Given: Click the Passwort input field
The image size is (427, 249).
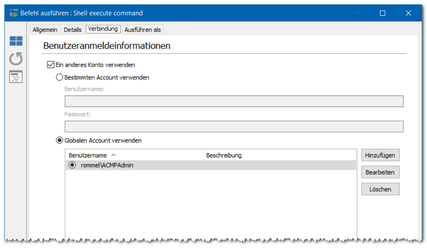Looking at the screenshot, I should [234, 127].
